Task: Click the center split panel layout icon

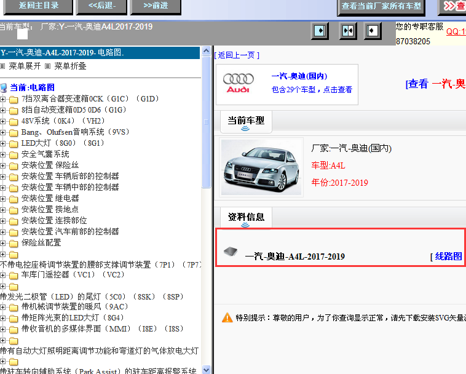Action: [348, 31]
